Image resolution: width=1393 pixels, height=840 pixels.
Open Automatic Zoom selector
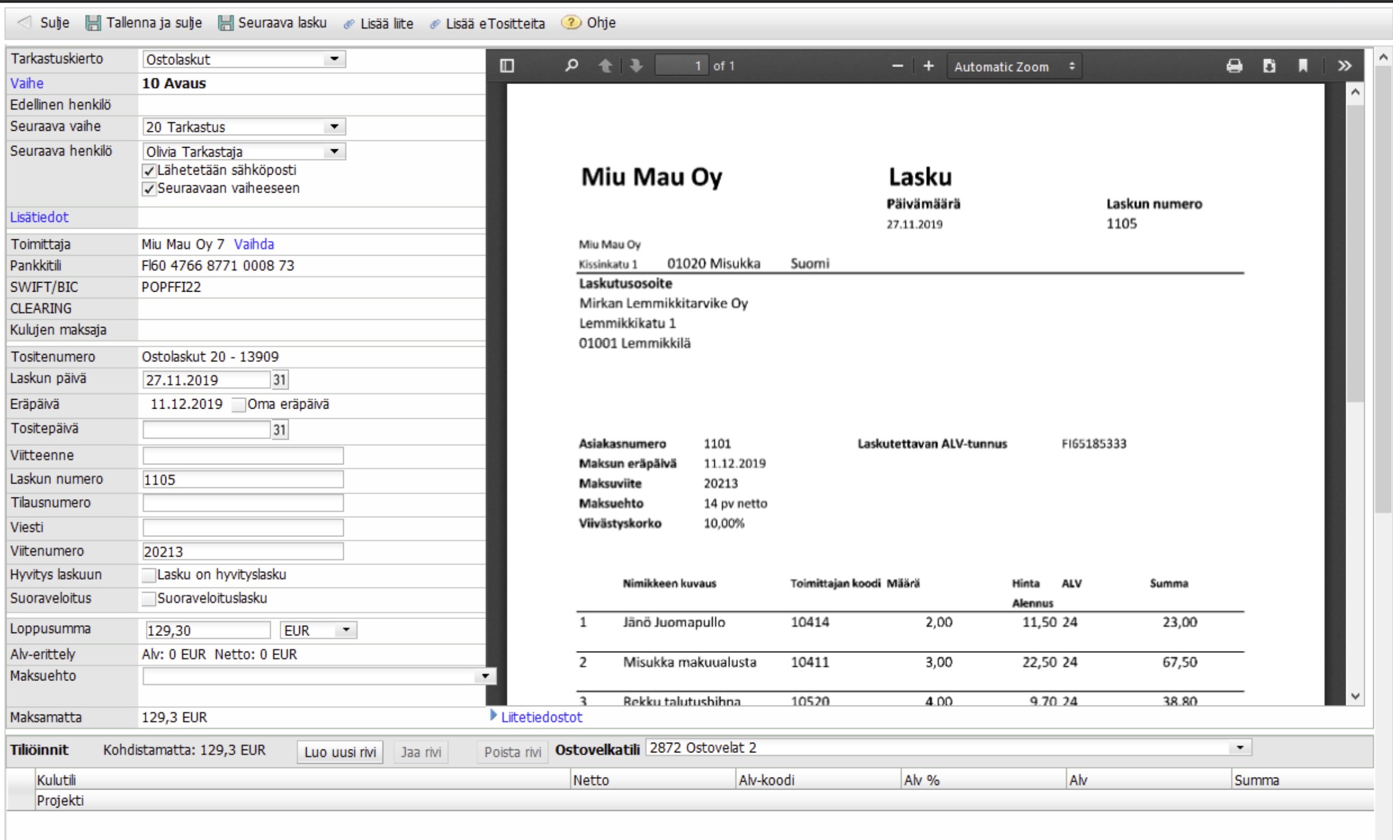coord(1014,66)
